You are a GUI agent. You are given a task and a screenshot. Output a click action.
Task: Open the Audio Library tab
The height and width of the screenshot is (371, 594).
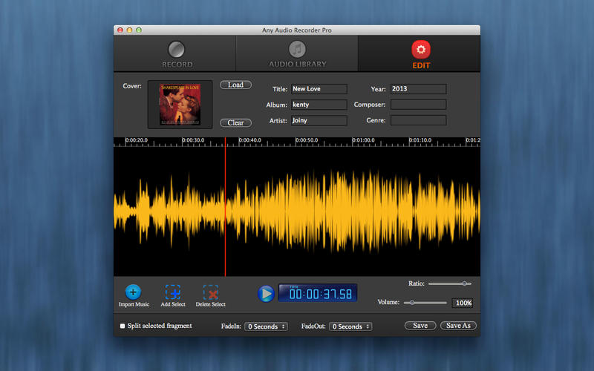(297, 53)
